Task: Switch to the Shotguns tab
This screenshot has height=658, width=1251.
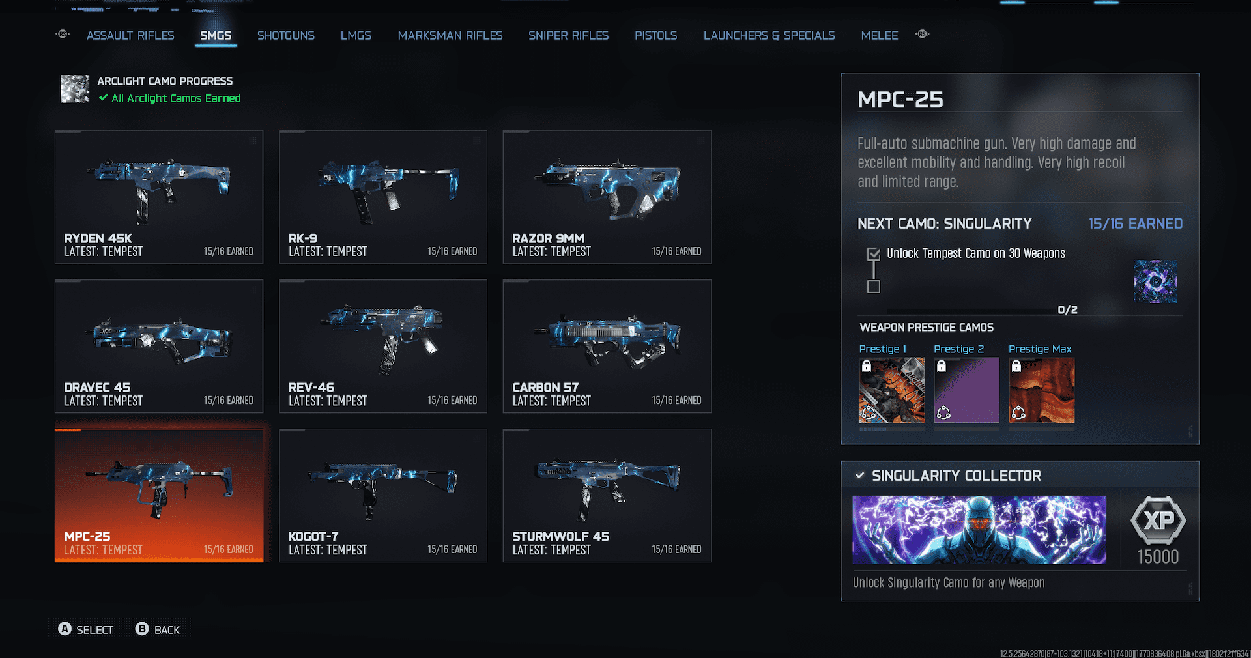Action: click(285, 35)
